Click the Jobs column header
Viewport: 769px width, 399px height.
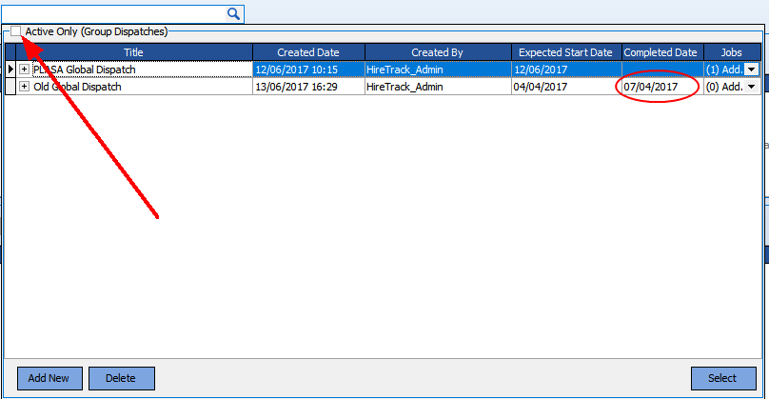tap(733, 52)
